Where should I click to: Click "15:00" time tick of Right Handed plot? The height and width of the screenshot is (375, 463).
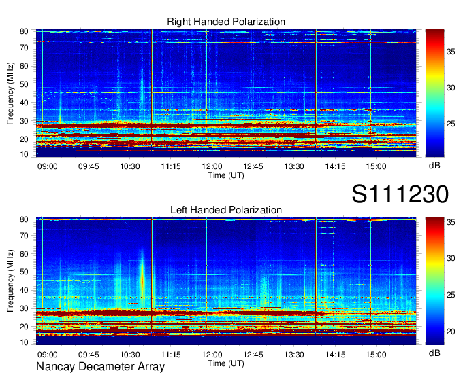[x=376, y=166]
